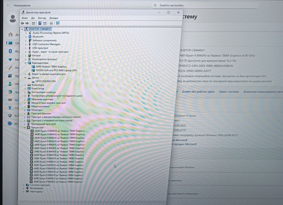This screenshot has width=283, height=205.
Task: Click the Комп'ютер category icon
Action: point(29,89)
